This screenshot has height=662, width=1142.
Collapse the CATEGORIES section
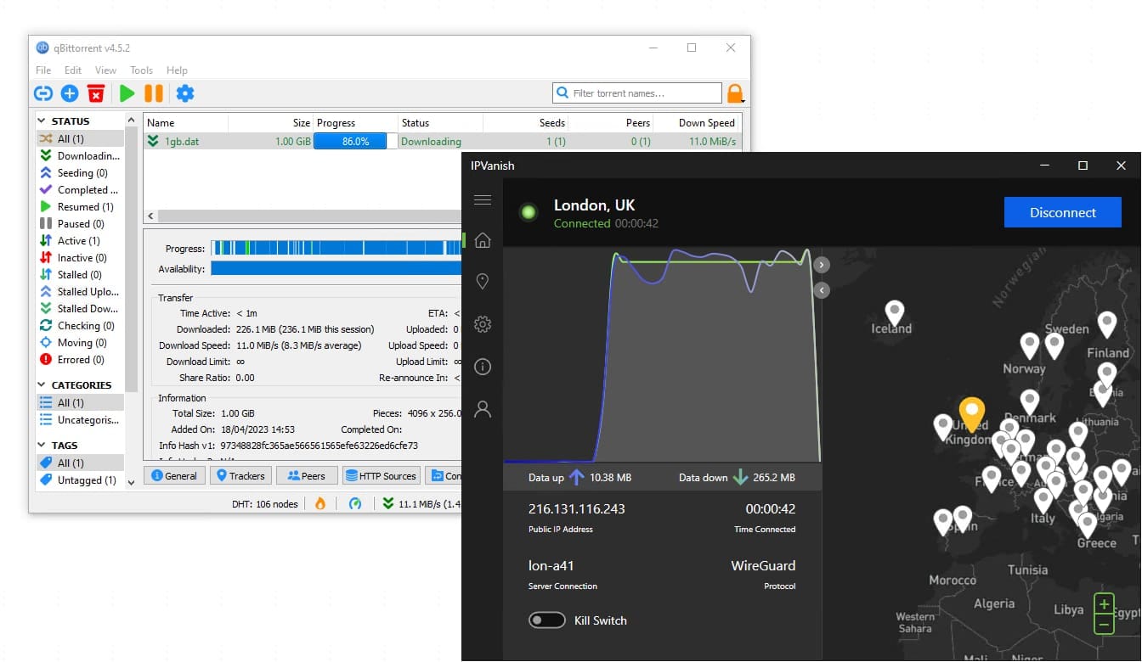click(42, 385)
